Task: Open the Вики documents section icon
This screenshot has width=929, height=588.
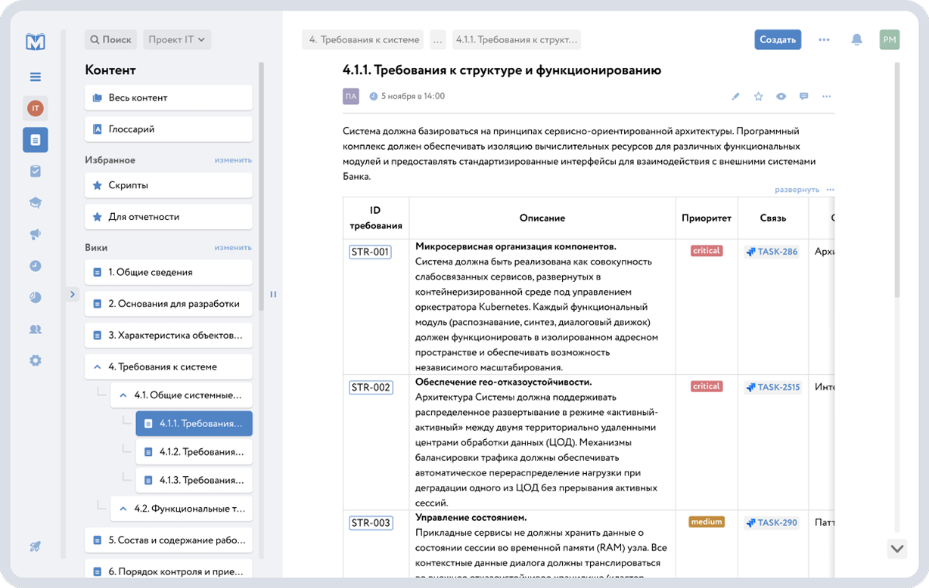Action: pyautogui.click(x=35, y=139)
